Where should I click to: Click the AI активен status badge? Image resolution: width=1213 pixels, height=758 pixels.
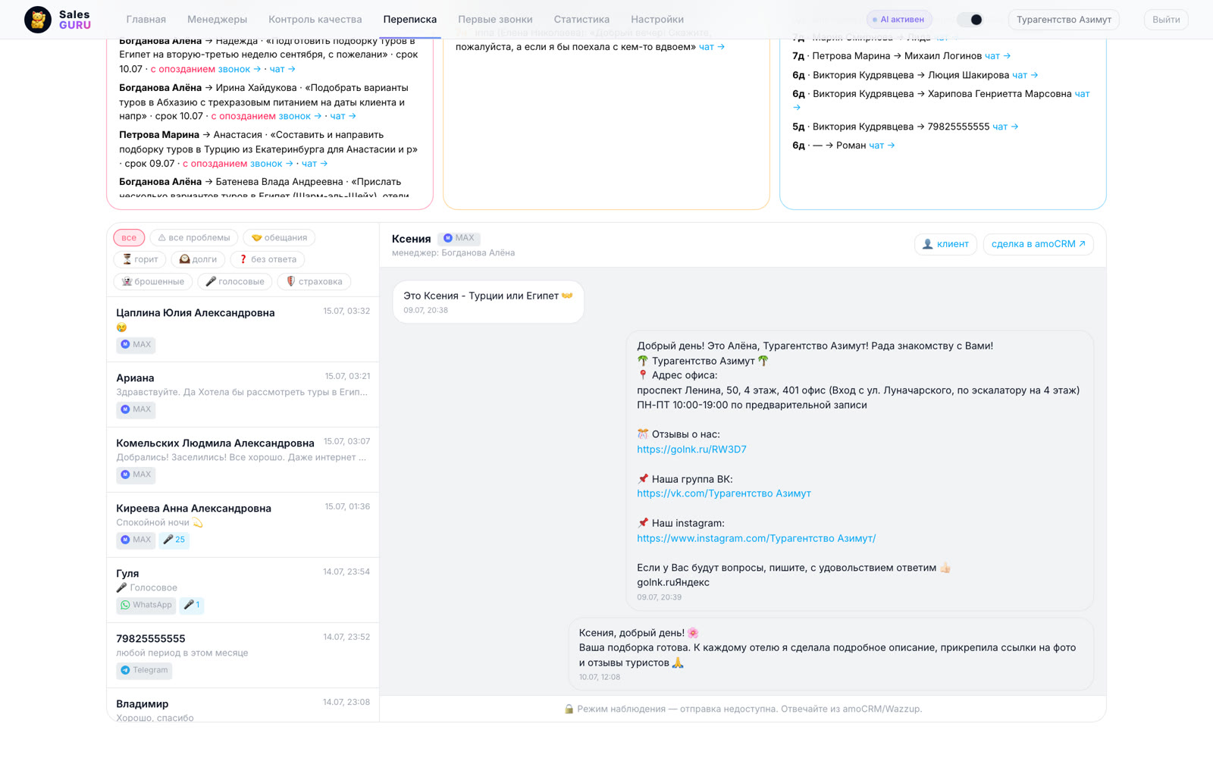point(899,20)
